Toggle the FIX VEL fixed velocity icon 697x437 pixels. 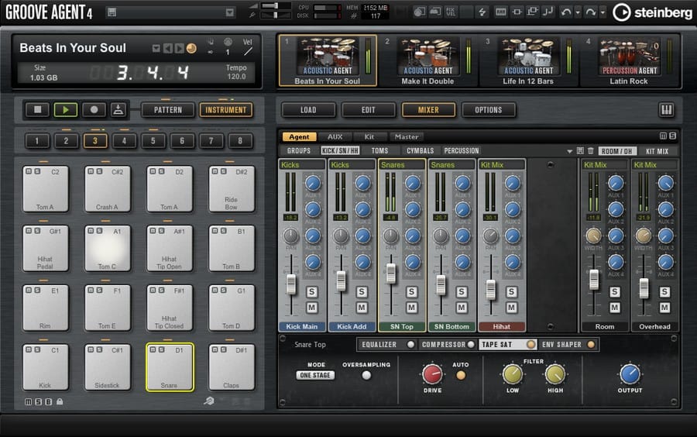pos(451,12)
